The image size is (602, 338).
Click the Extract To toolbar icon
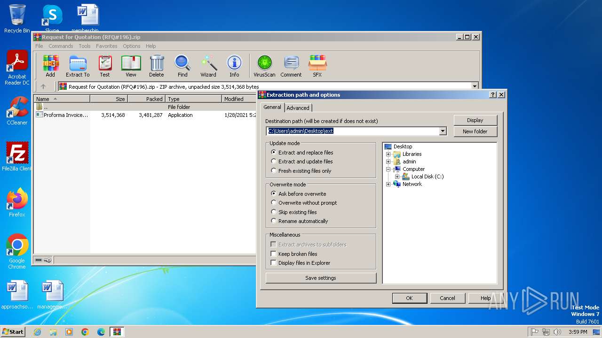click(78, 66)
